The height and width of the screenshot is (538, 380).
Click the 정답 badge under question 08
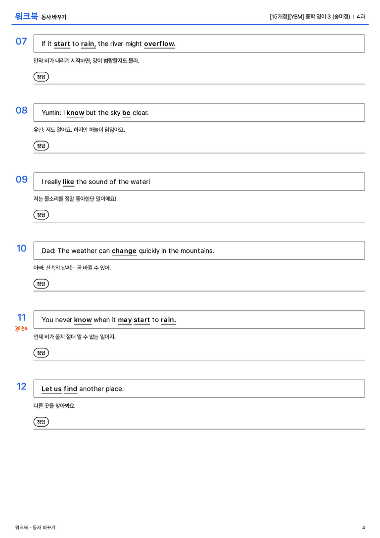point(41,146)
